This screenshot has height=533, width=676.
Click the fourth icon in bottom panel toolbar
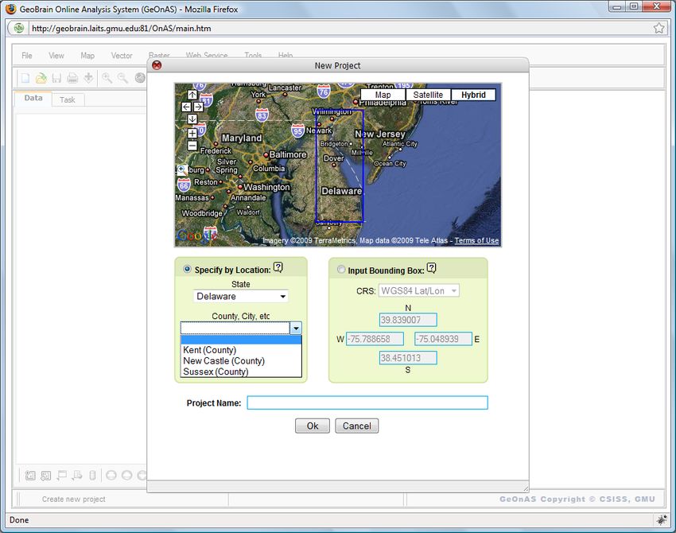[77, 475]
